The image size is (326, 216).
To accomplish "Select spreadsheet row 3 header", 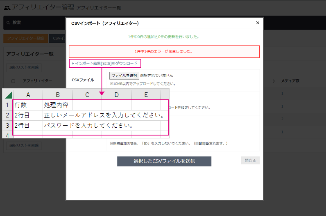I will (8, 126).
